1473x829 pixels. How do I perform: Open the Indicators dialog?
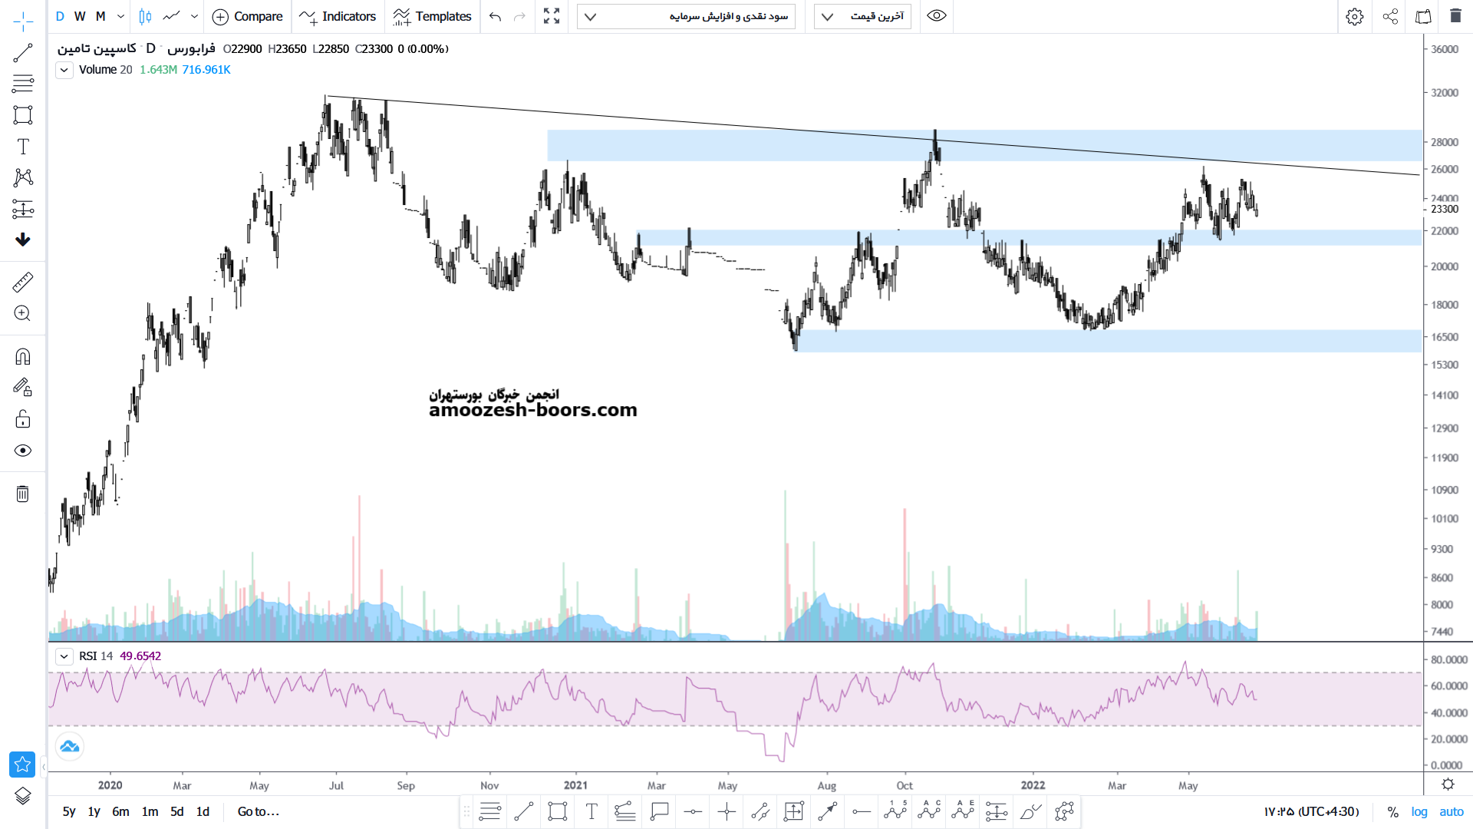(x=338, y=16)
